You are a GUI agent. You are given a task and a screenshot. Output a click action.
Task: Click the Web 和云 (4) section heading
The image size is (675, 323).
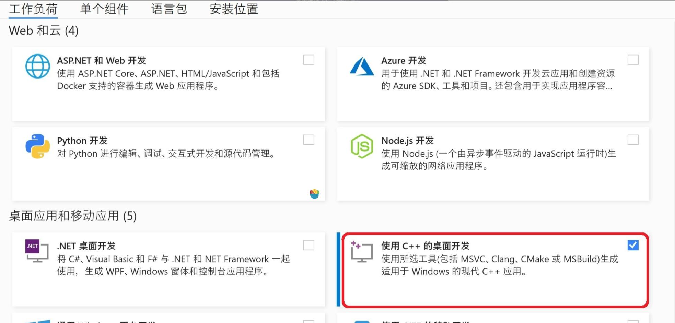[x=44, y=31]
